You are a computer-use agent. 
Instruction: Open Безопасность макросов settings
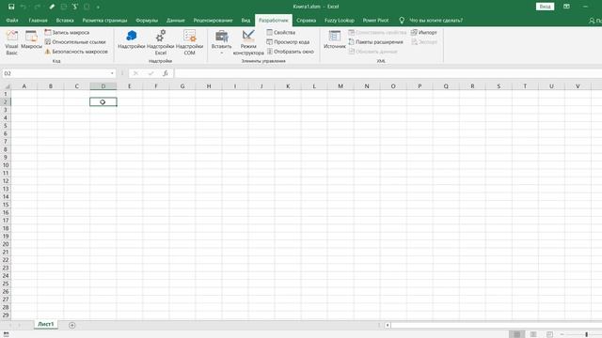[76, 52]
